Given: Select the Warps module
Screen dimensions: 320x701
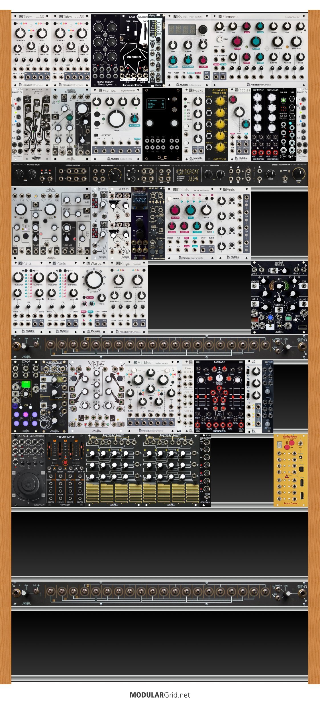Looking at the screenshot, I should click(x=94, y=297).
